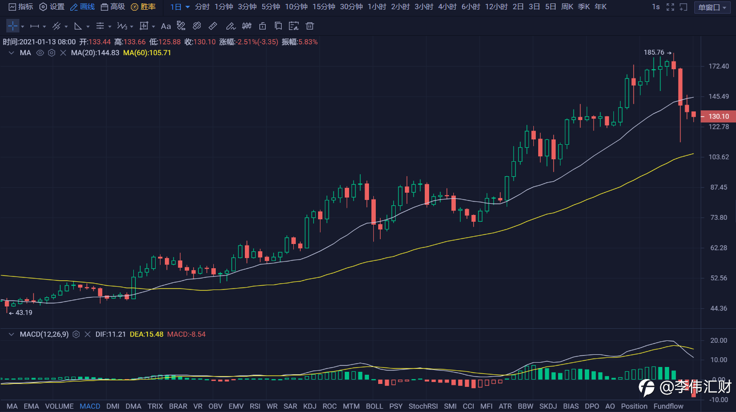Select the rectangle shape drawing tool

144,26
